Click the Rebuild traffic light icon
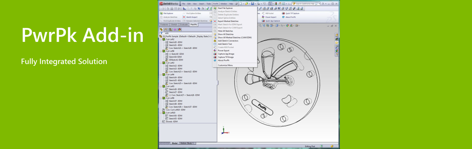Screen dimensions: 472x149 pyautogui.click(x=276, y=4)
